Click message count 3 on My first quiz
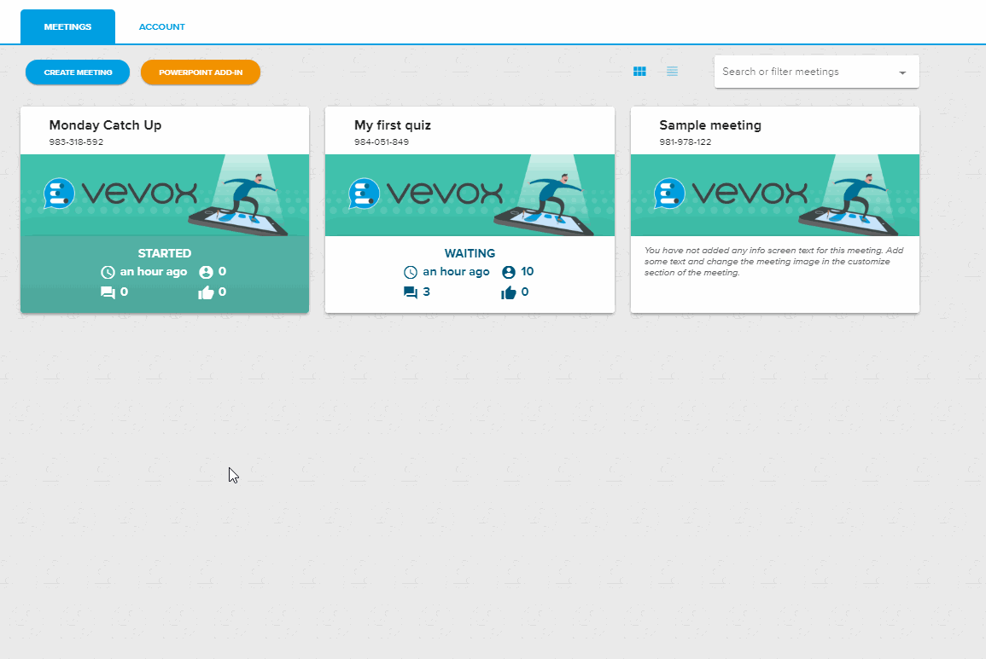The height and width of the screenshot is (659, 986). 426,292
